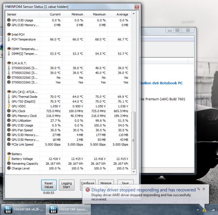
Task: Start logging with the Logging Start button
Action: (x=66, y=185)
